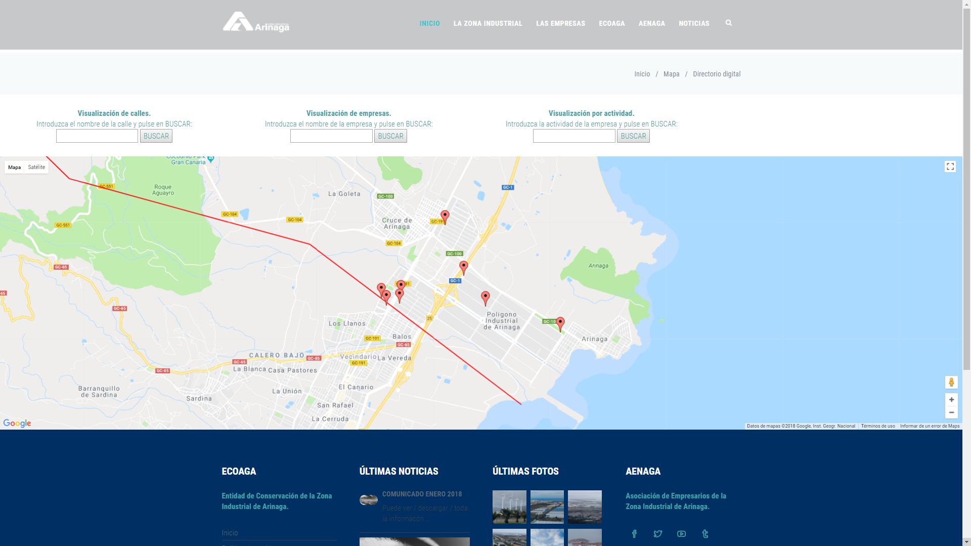The image size is (971, 546).
Task: Open the La Zona Industrial menu
Action: [488, 23]
